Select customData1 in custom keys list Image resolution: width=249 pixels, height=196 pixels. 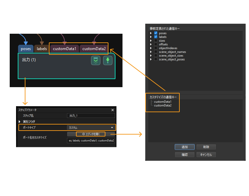pyautogui.click(x=163, y=102)
